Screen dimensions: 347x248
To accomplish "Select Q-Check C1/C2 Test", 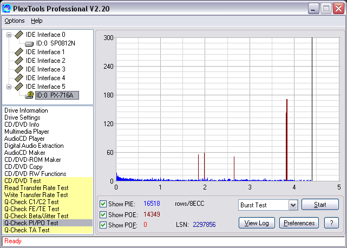I will click(x=48, y=202).
